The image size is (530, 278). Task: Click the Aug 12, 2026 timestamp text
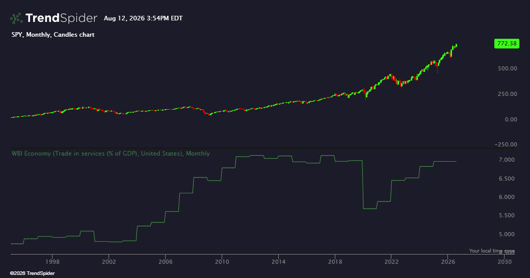click(x=143, y=18)
